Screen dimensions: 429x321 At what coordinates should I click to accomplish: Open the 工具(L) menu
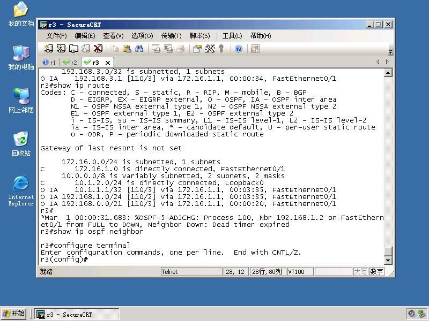pos(232,36)
